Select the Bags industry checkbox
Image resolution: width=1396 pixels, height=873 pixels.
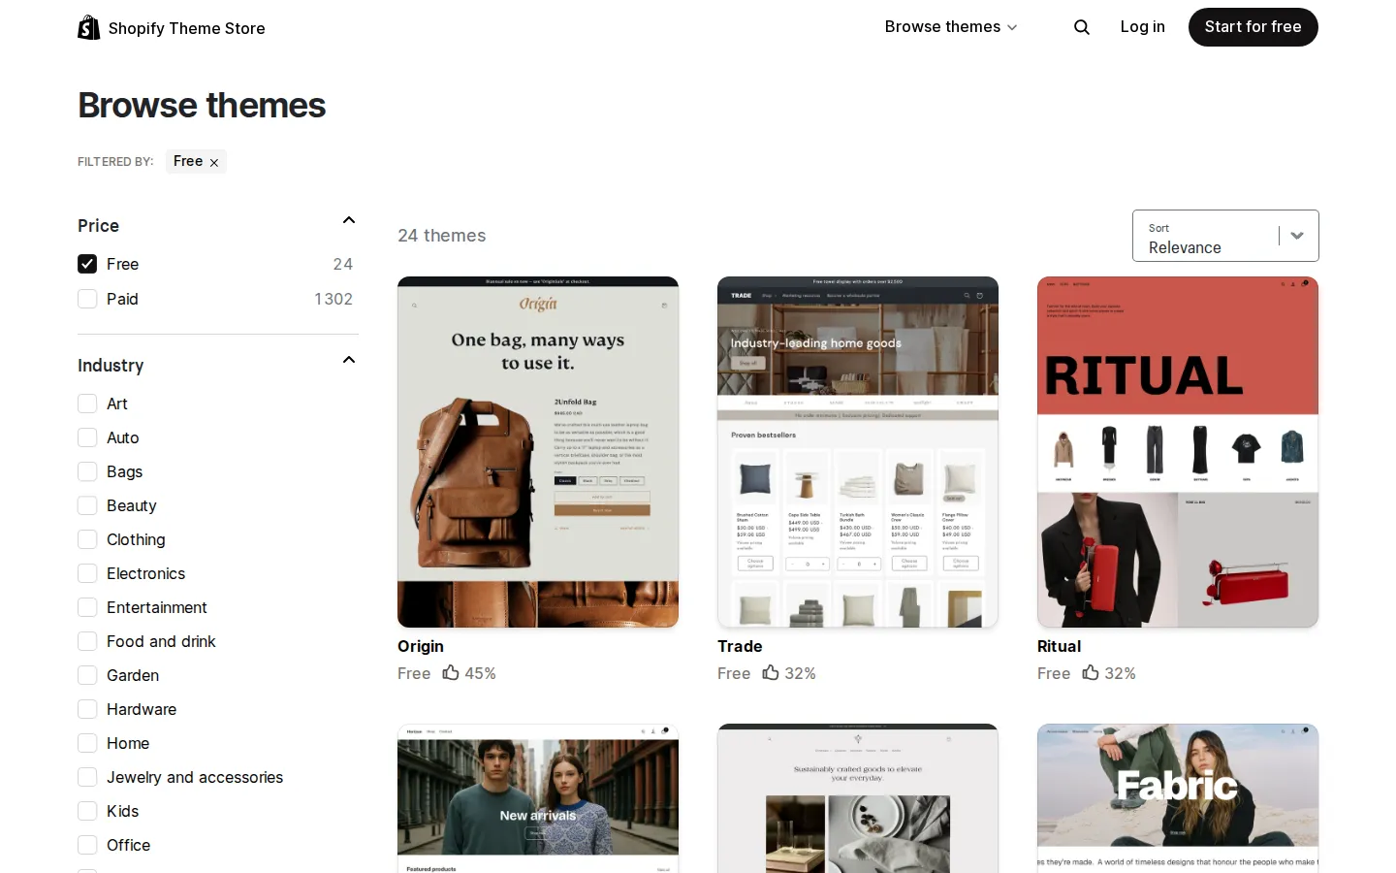(87, 471)
